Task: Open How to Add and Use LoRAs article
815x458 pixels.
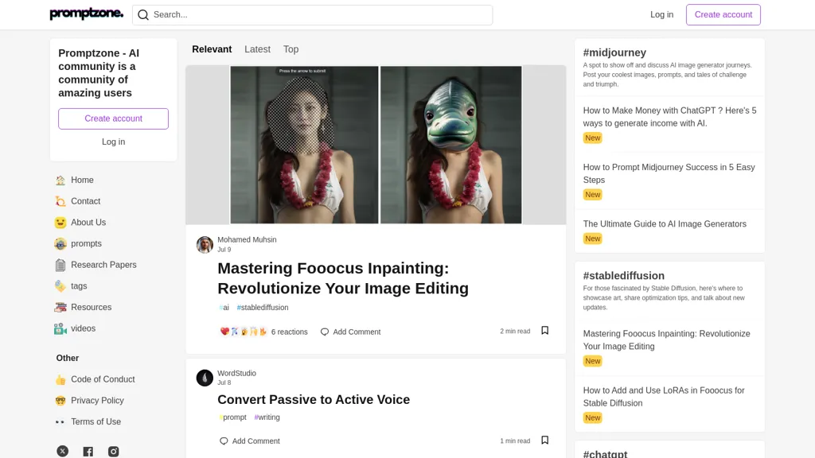Action: 664,397
